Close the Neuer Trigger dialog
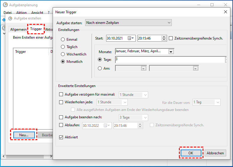233x167 pixels. [226, 12]
